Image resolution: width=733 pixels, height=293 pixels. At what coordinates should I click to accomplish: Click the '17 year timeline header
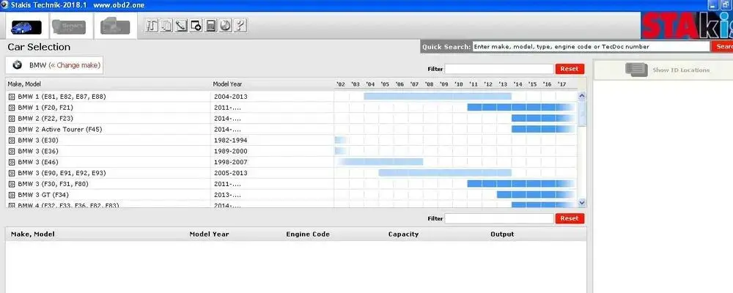(561, 84)
